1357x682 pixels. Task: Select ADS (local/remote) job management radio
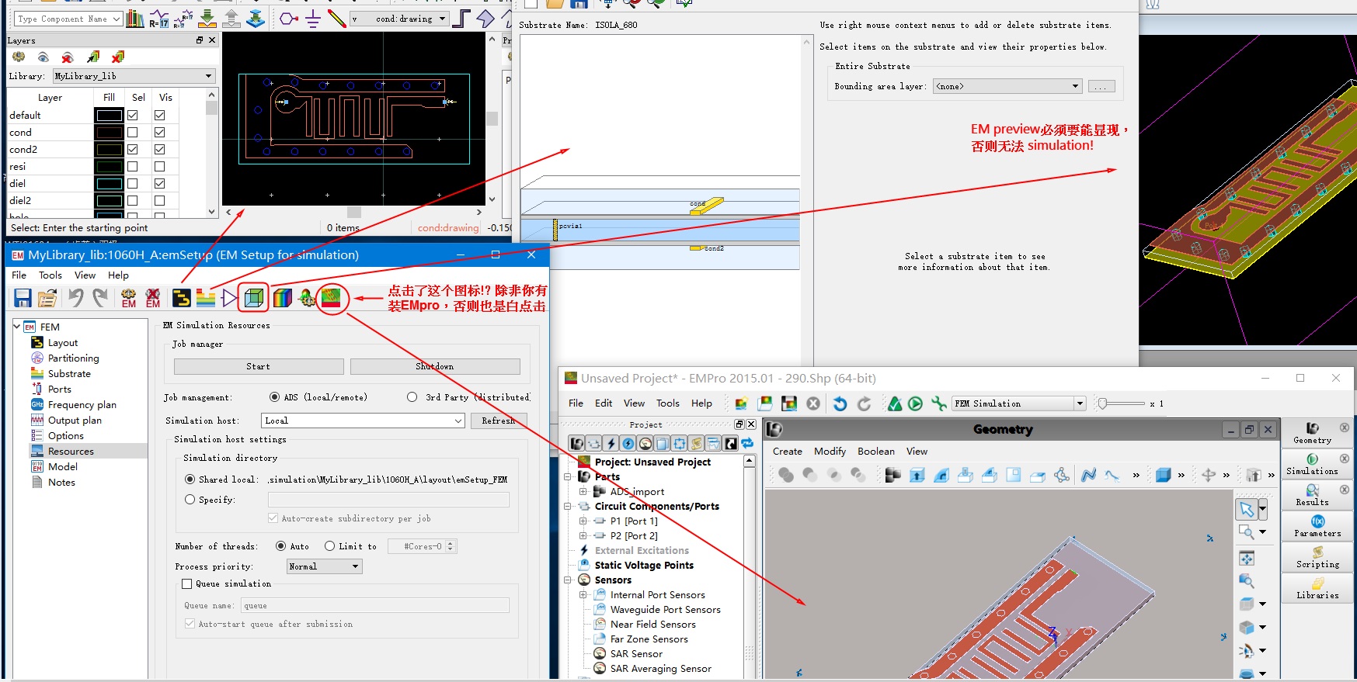click(274, 397)
